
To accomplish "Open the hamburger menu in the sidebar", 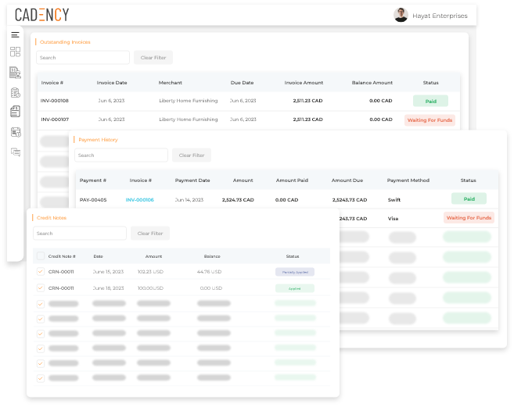I will coord(15,34).
